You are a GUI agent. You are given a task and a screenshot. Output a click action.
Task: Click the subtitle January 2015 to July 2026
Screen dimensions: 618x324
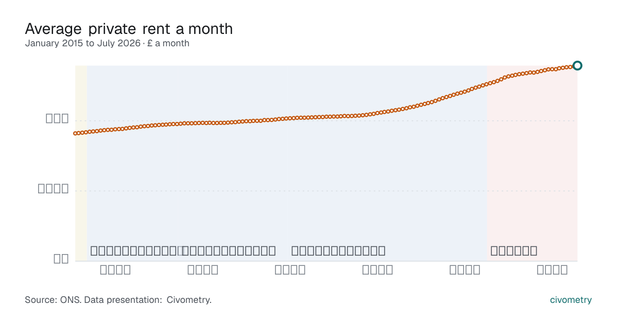click(83, 43)
